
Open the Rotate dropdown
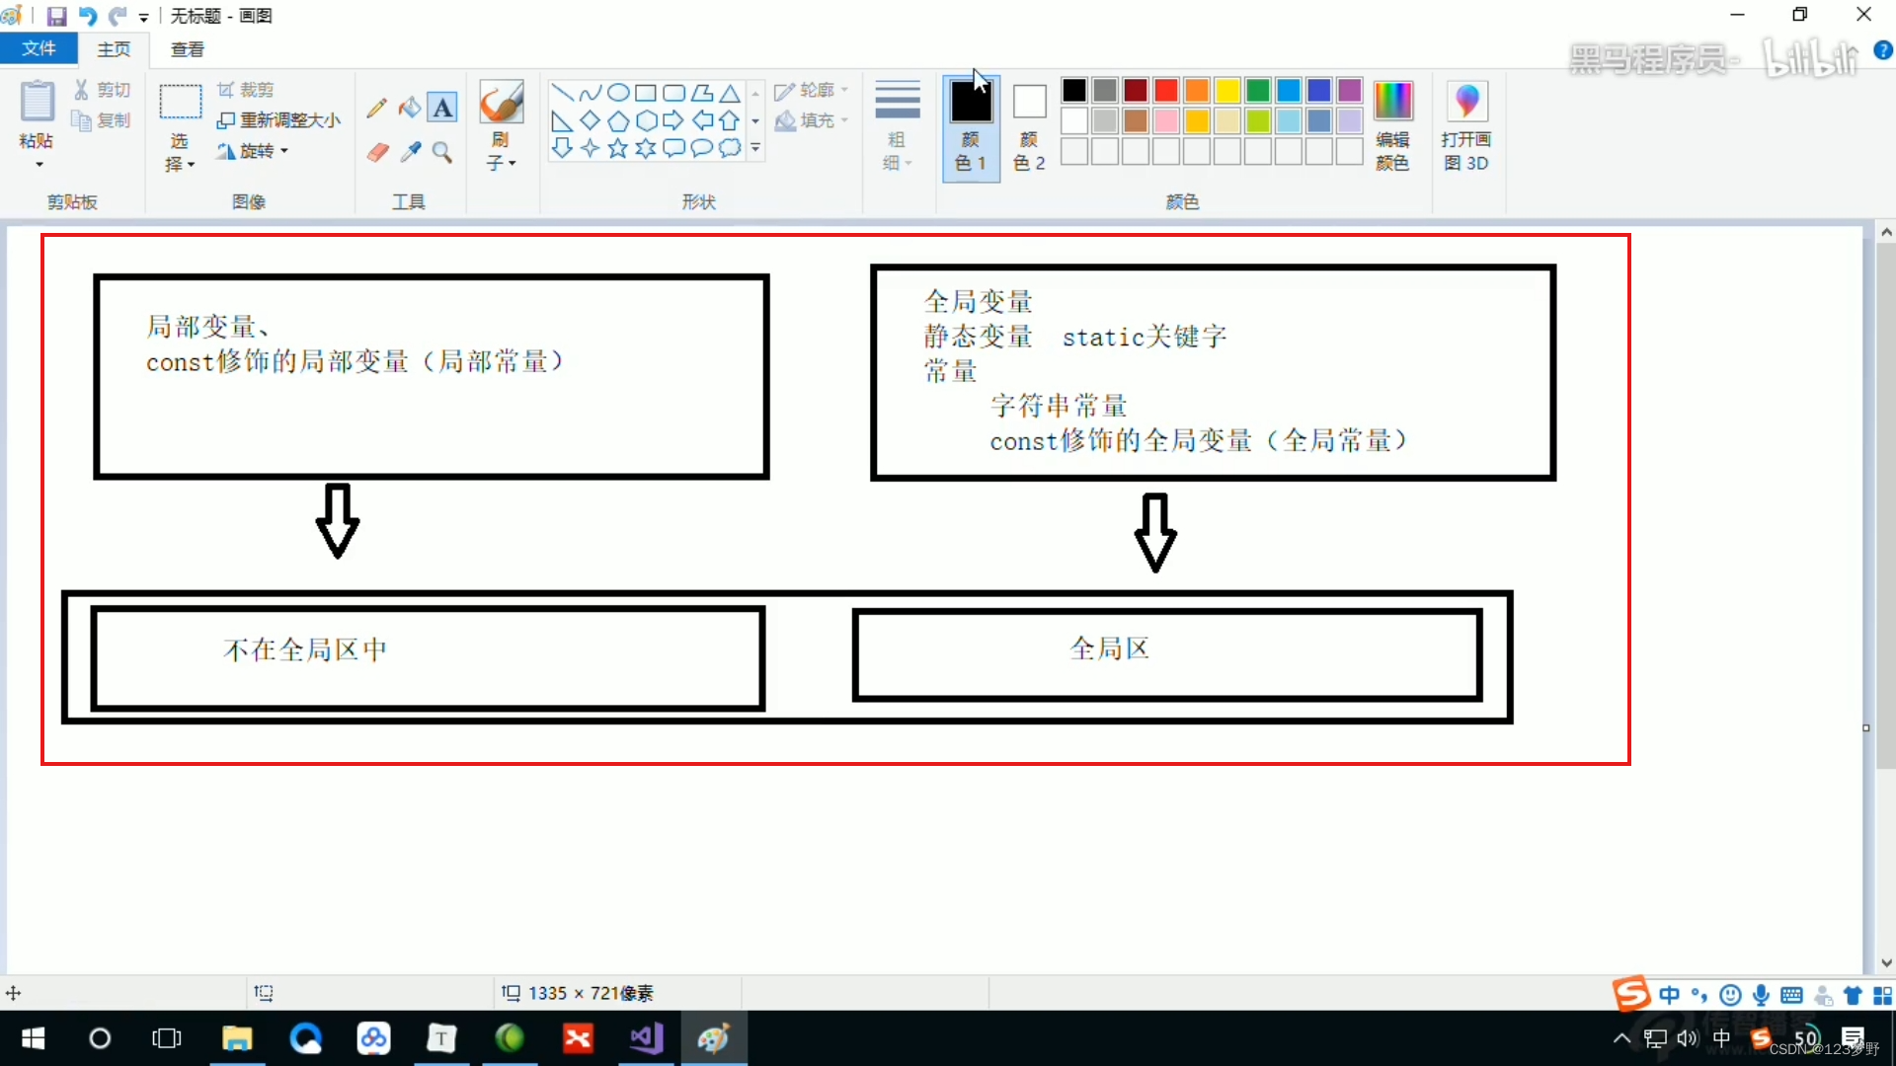[x=253, y=151]
